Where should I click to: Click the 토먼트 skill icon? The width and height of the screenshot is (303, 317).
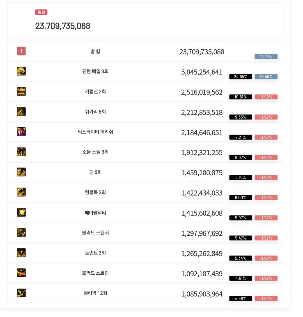21,253
